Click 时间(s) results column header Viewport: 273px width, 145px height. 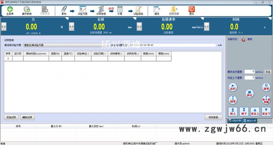(136, 126)
